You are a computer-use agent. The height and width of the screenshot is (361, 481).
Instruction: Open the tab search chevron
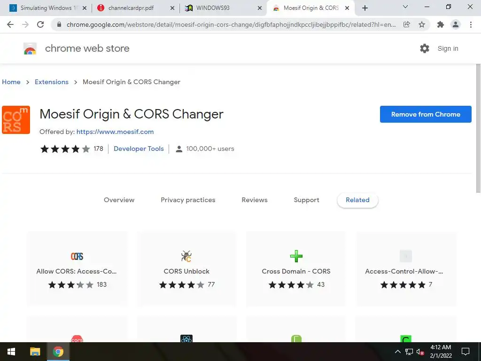[x=405, y=7]
